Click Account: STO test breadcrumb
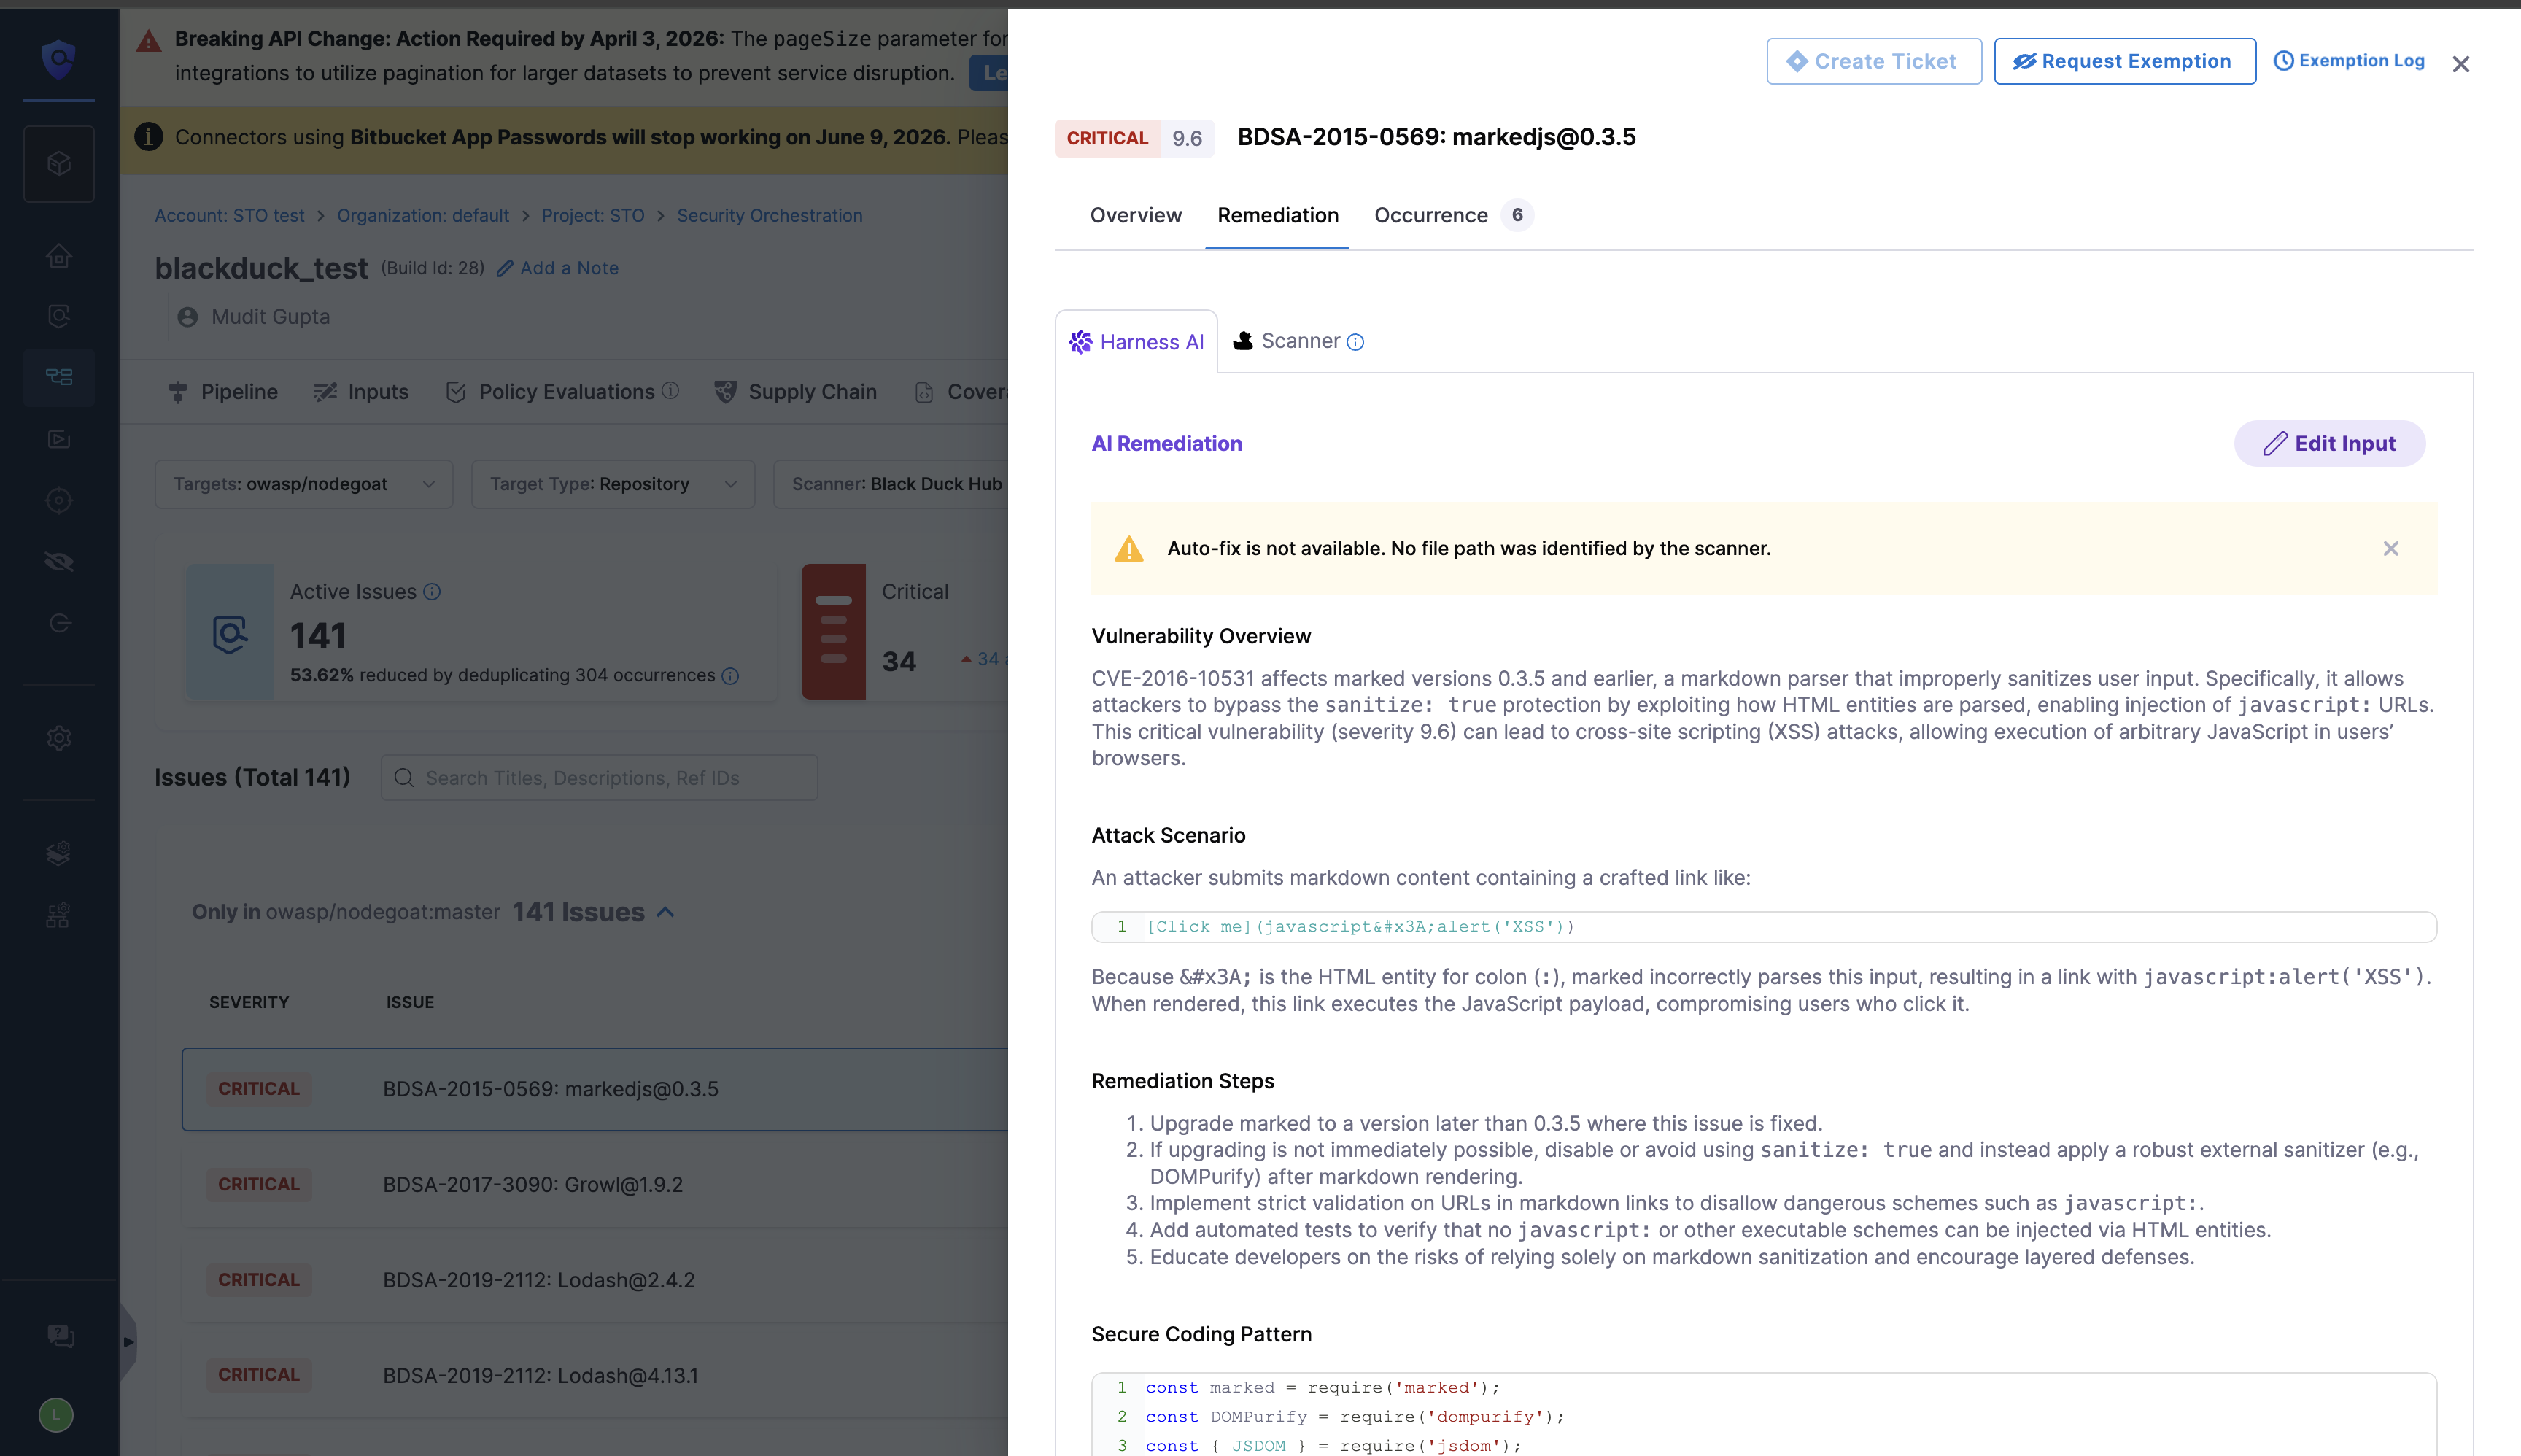The width and height of the screenshot is (2521, 1456). [229, 215]
